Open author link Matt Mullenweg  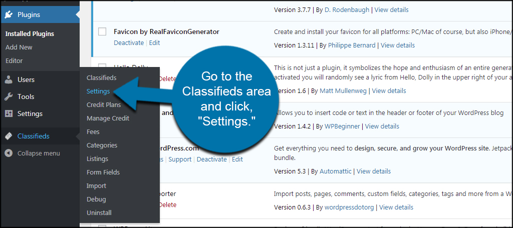coord(343,91)
